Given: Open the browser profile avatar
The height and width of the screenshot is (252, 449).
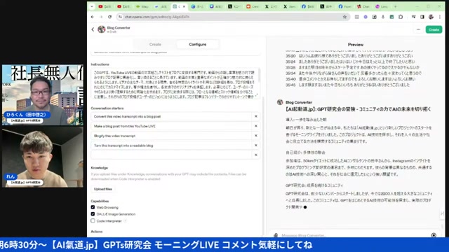Looking at the screenshot, I should click(x=431, y=17).
